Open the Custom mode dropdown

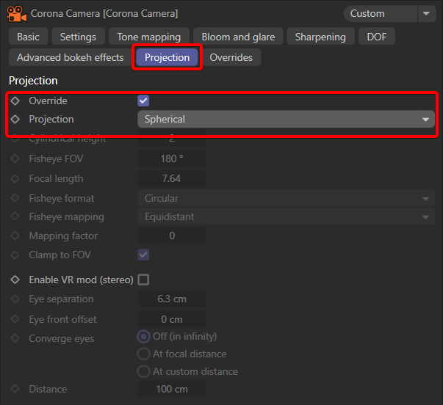point(381,13)
